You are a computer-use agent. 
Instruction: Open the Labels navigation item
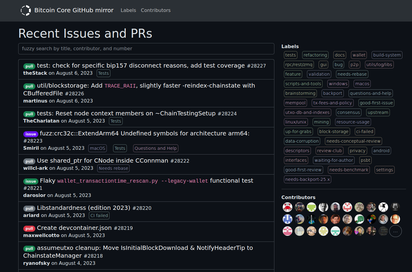point(128,10)
